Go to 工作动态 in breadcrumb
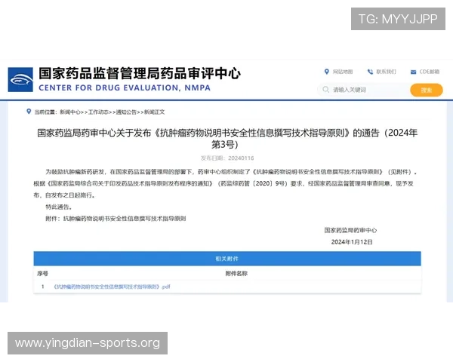This screenshot has height=362, width=453. point(98,112)
